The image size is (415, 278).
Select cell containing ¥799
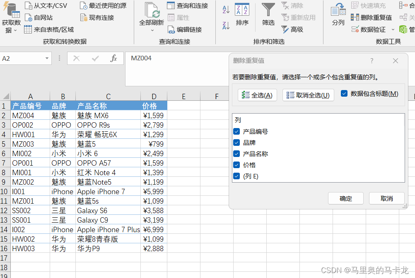point(154,144)
